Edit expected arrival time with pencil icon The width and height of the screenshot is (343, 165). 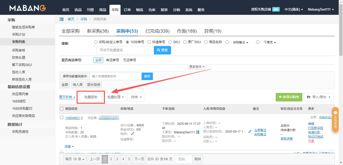[x=250, y=131]
